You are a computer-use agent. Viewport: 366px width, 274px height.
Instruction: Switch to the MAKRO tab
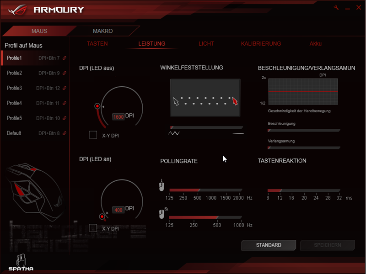point(102,31)
